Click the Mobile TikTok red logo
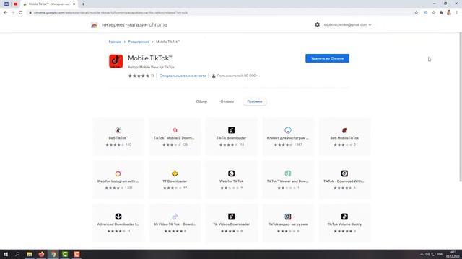 [115, 61]
